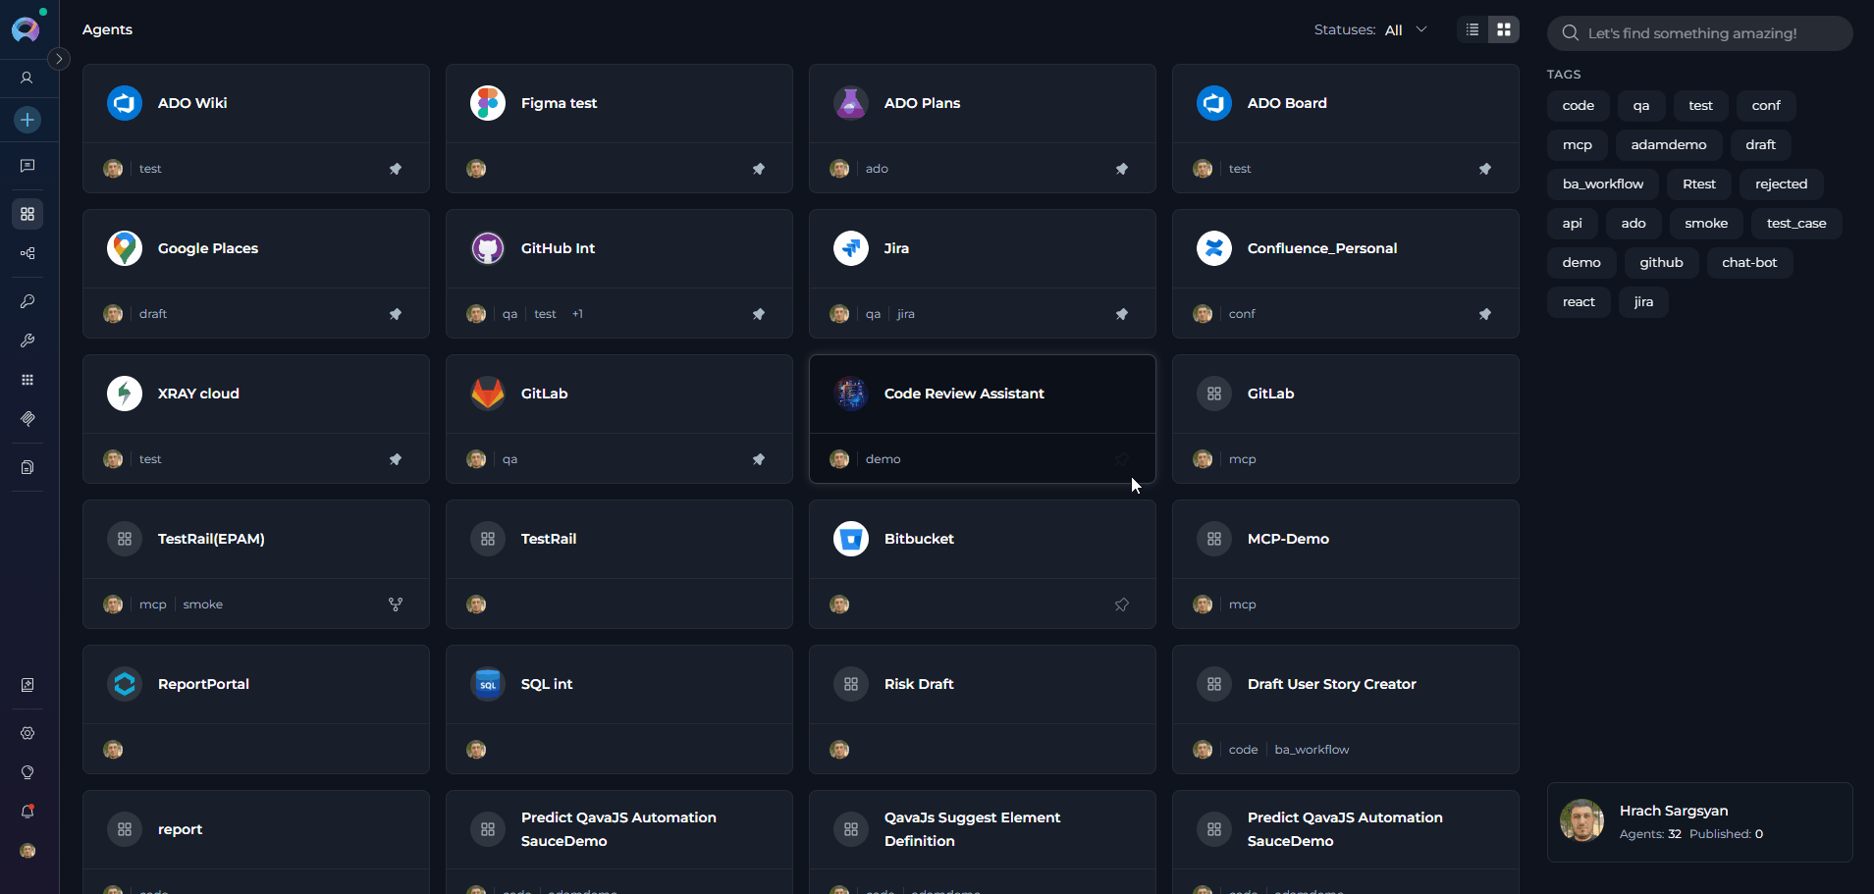Click the plus button to create new agent
Image resolution: width=1874 pixels, height=894 pixels.
click(27, 120)
